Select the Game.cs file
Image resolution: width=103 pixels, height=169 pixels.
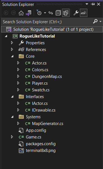[33, 137]
